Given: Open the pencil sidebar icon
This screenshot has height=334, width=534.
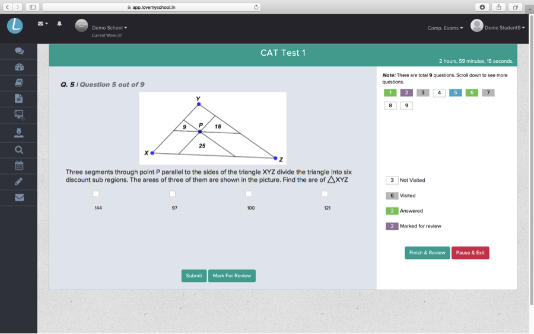Looking at the screenshot, I should [x=19, y=181].
